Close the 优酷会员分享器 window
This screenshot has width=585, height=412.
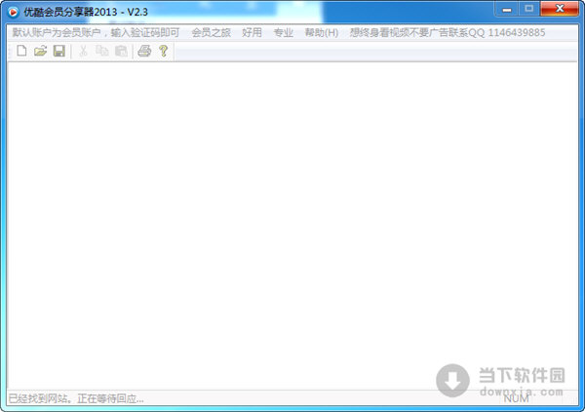coord(560,9)
